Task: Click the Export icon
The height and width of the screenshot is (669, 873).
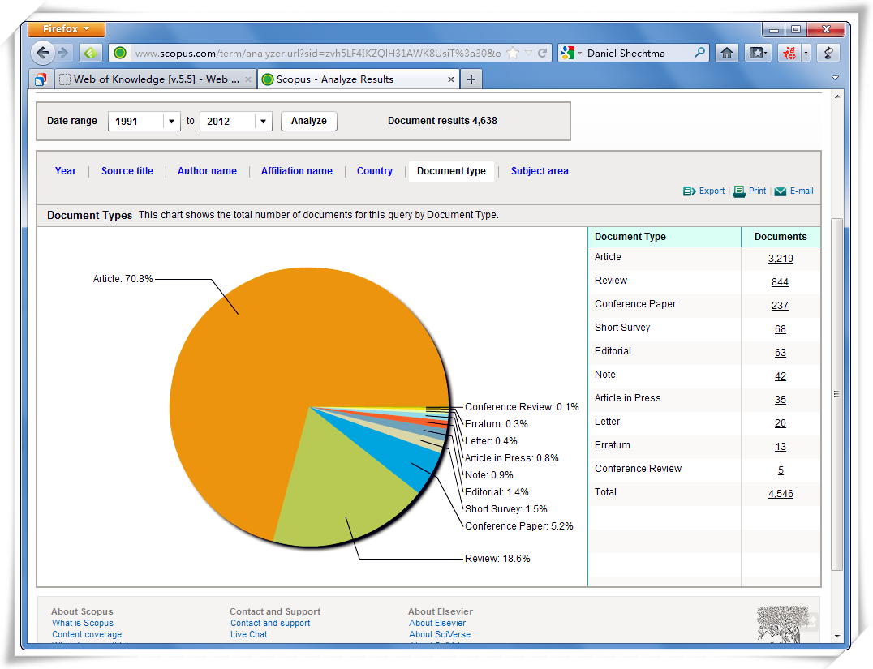Action: click(x=689, y=191)
